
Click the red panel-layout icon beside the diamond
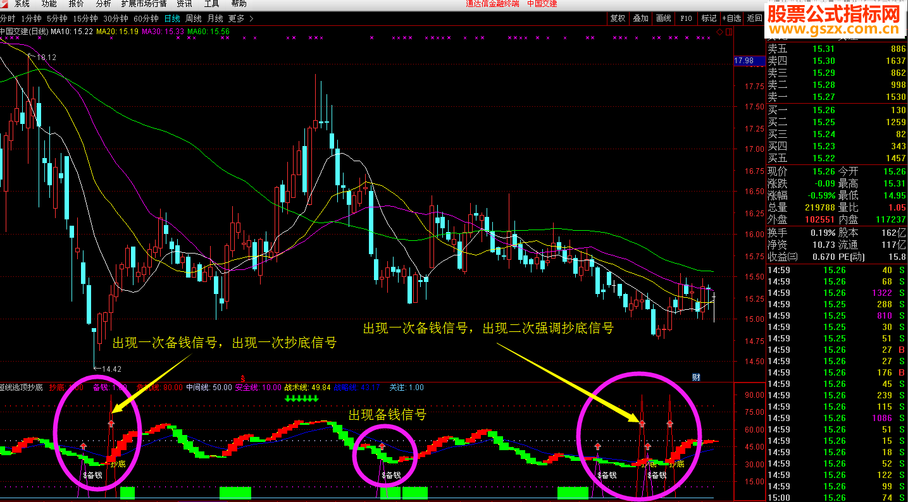tap(728, 31)
